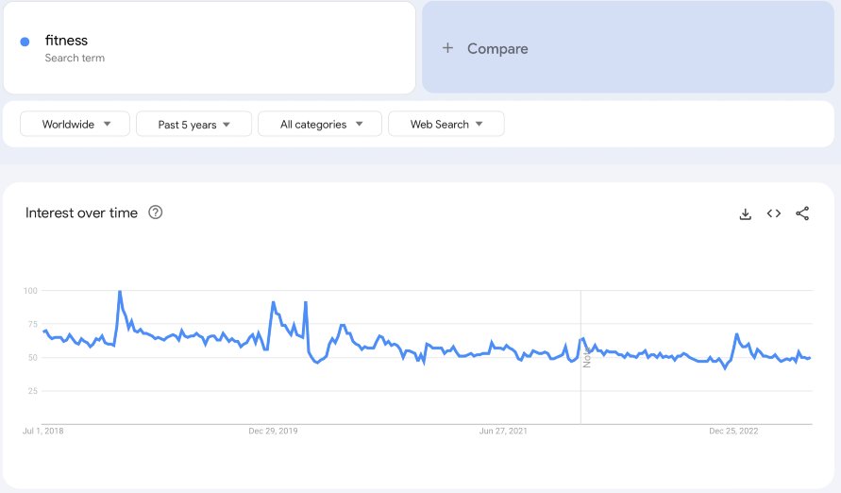The height and width of the screenshot is (493, 841).
Task: Select the peak at 100 on chart
Action: (x=120, y=291)
